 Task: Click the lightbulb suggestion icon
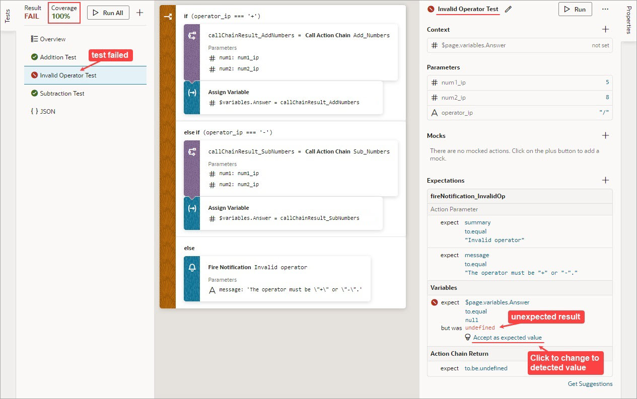coord(468,338)
